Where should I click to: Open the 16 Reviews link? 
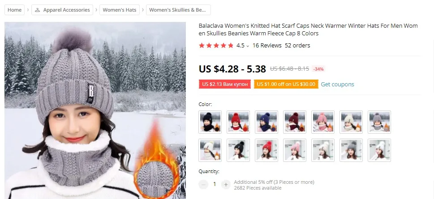(267, 45)
